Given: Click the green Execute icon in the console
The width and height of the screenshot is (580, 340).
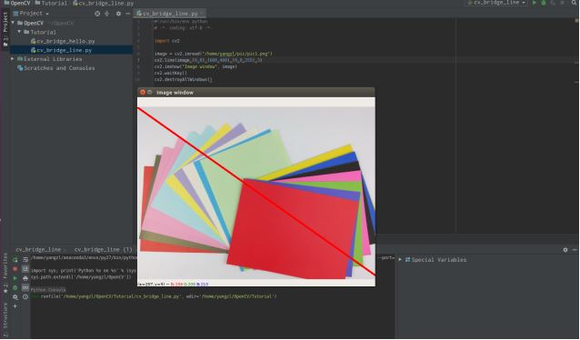Looking at the screenshot, I should pos(15,278).
